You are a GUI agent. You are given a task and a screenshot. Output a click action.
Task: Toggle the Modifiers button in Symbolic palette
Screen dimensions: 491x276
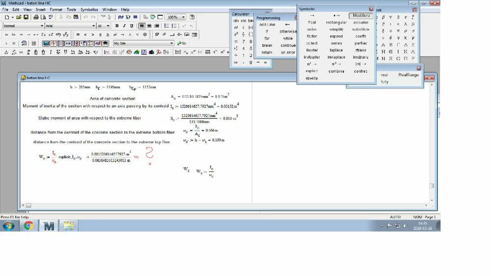tap(361, 15)
